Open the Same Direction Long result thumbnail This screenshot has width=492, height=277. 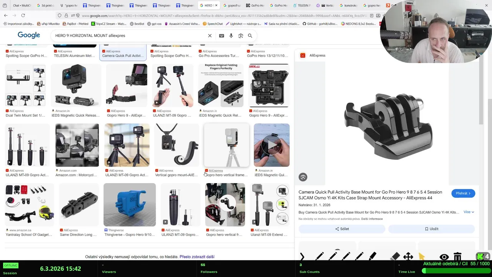pyautogui.click(x=78, y=205)
